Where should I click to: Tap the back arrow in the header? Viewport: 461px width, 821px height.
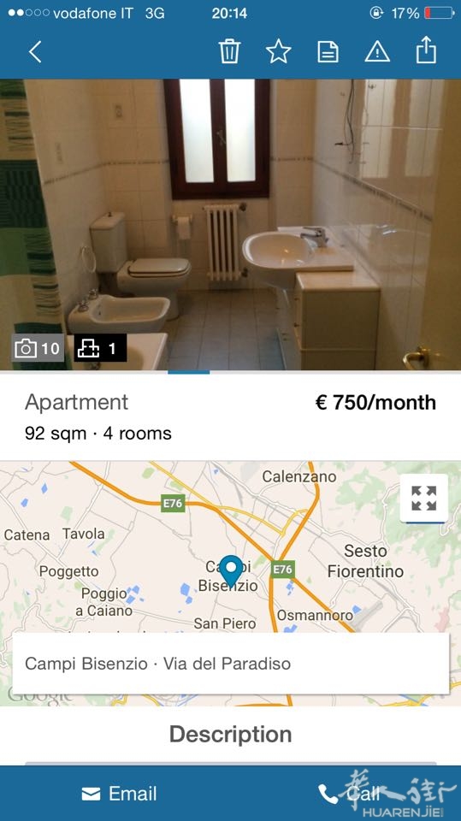coord(35,52)
